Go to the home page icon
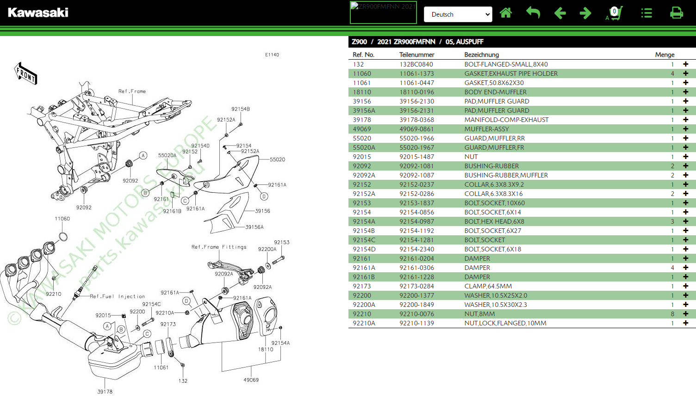Viewport: 696px width, 398px height. click(x=506, y=13)
